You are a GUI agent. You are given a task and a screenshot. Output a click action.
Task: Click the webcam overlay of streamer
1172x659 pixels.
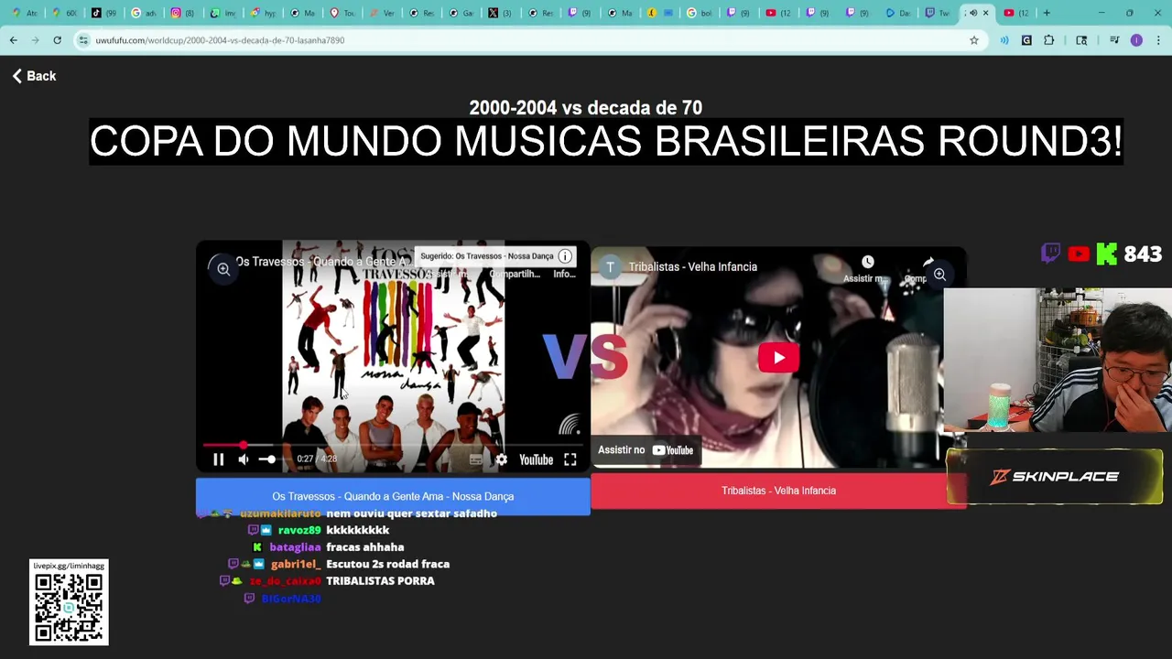(1058, 360)
